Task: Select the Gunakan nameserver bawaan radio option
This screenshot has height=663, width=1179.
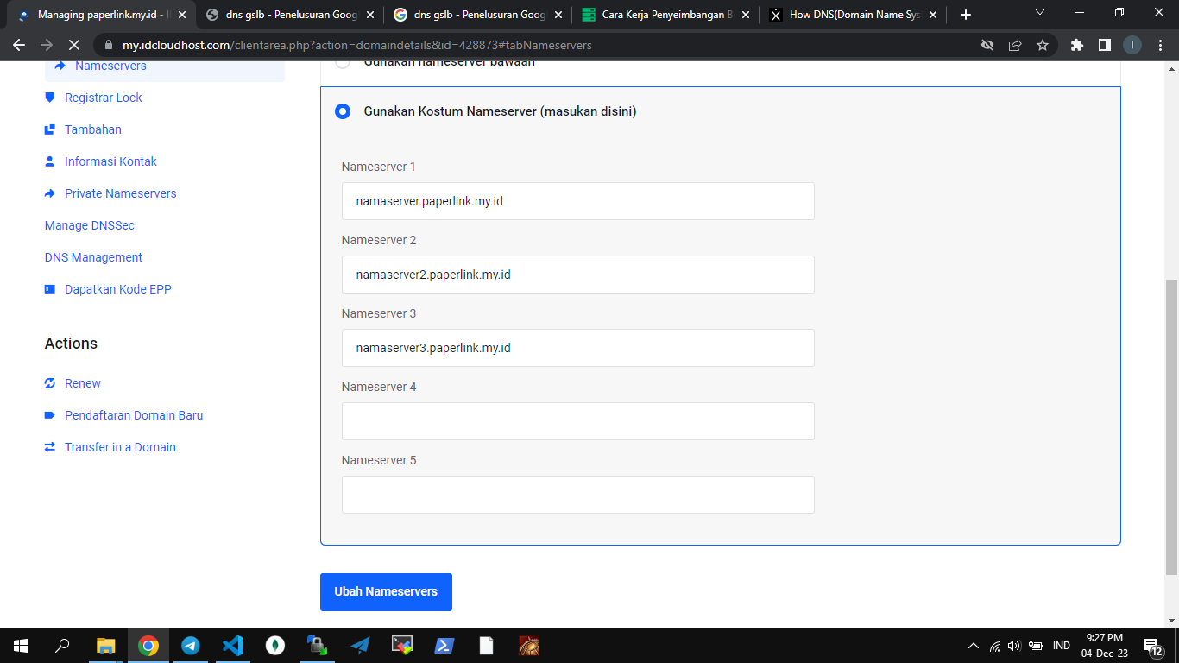Action: [343, 63]
